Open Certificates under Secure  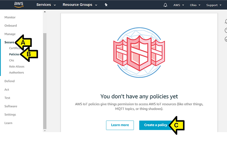coord(14,48)
